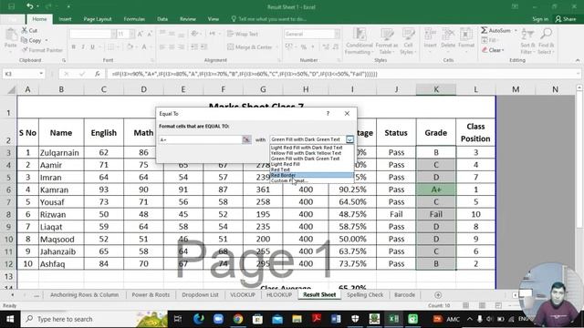Click the Page Layout view icon in status bar
Screen dimensions: 584x328
pyautogui.click(x=482, y=305)
